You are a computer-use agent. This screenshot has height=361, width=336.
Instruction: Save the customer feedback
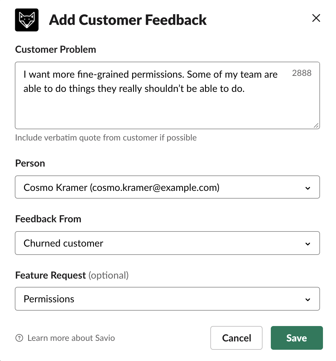point(297,338)
